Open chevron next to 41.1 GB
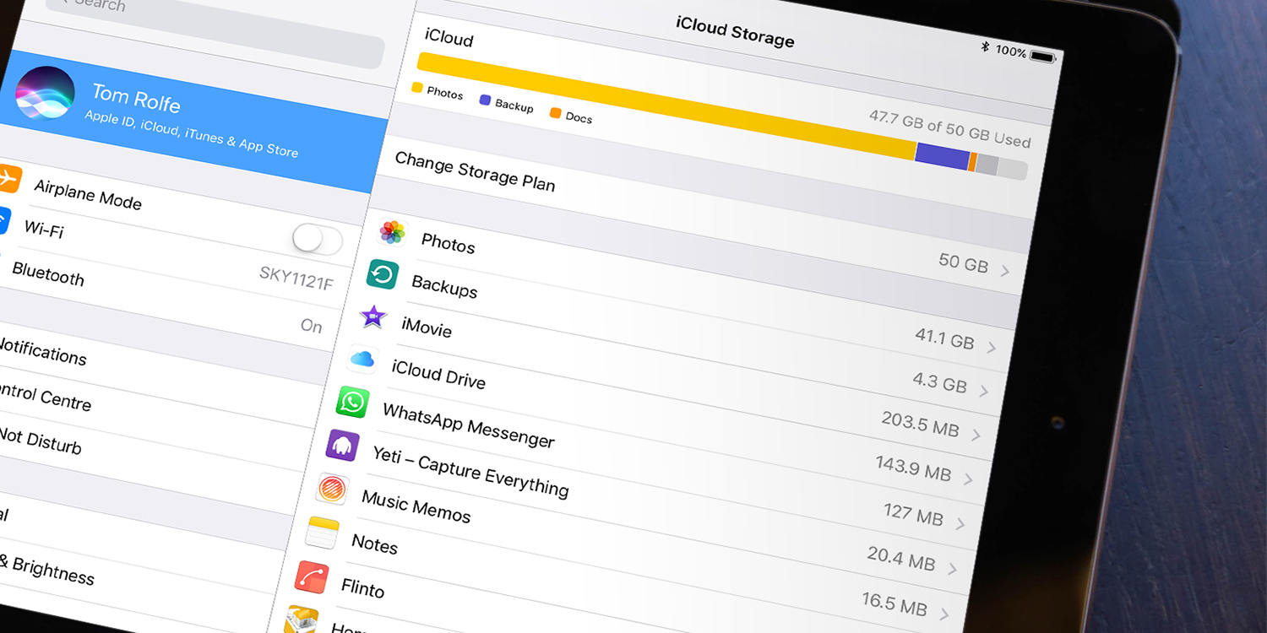1267x633 pixels. click(991, 348)
